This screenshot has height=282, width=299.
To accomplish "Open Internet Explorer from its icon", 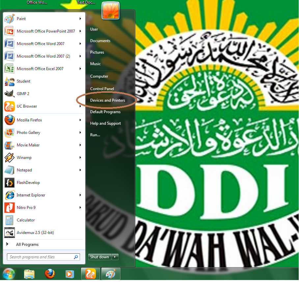I will pos(9,195).
